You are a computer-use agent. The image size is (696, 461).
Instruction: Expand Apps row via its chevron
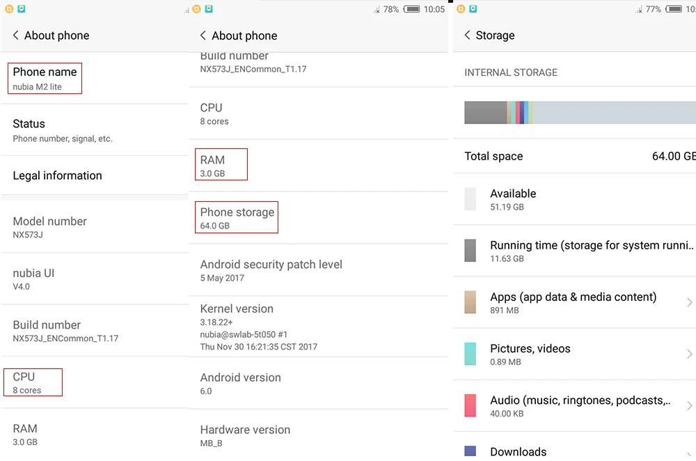point(689,302)
